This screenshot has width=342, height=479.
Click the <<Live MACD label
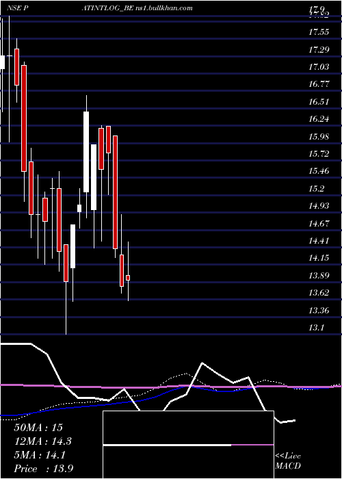point(288,461)
